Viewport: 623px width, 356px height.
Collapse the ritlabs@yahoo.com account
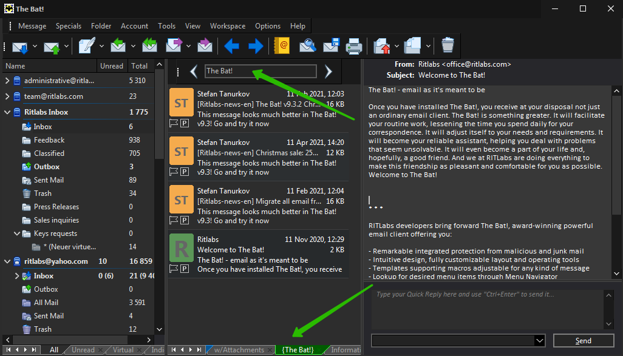pos(7,261)
